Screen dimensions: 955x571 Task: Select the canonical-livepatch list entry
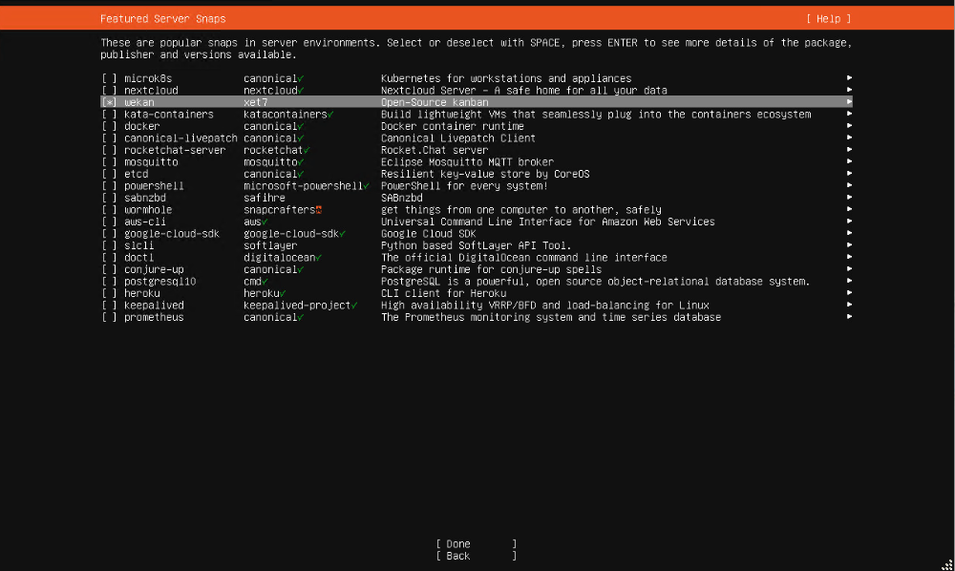(174, 138)
